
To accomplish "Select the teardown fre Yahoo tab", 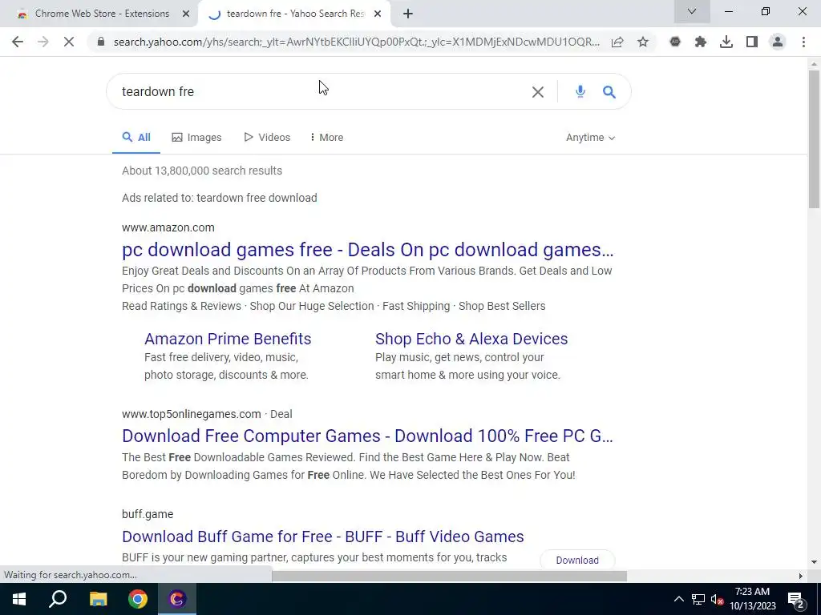I will pyautogui.click(x=293, y=14).
